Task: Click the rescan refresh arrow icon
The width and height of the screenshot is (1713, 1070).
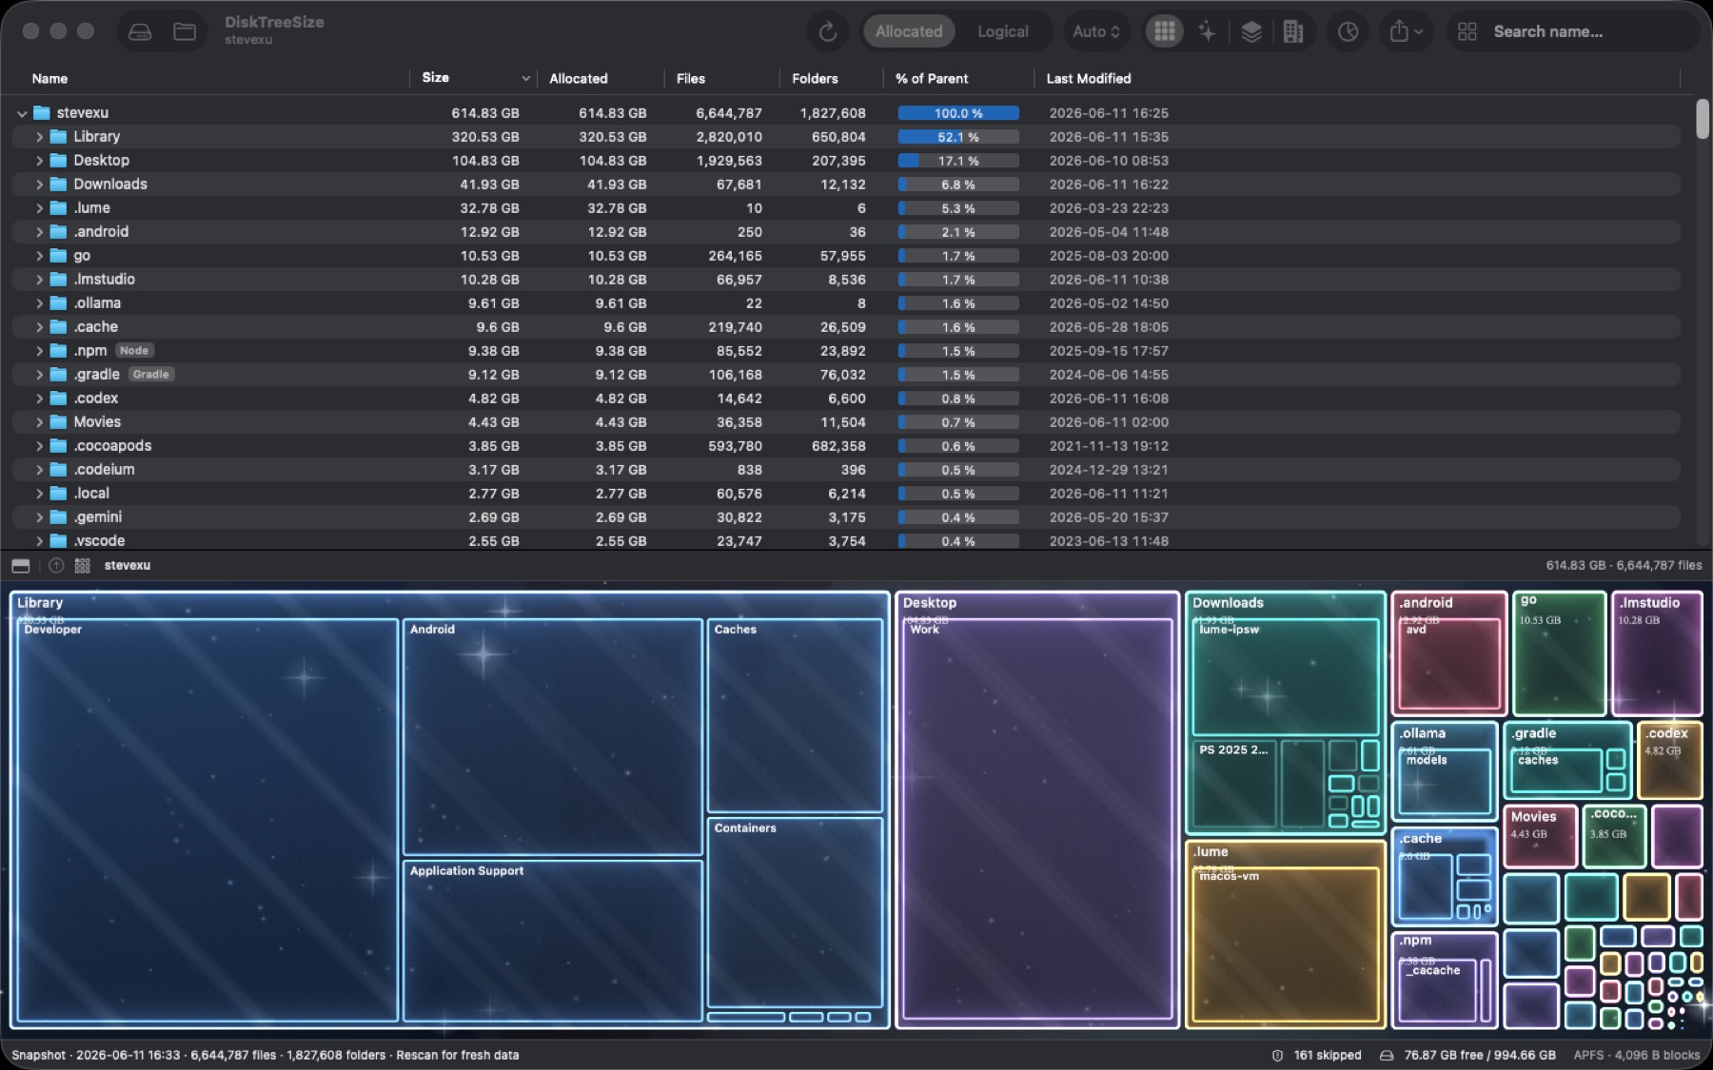Action: 827,31
